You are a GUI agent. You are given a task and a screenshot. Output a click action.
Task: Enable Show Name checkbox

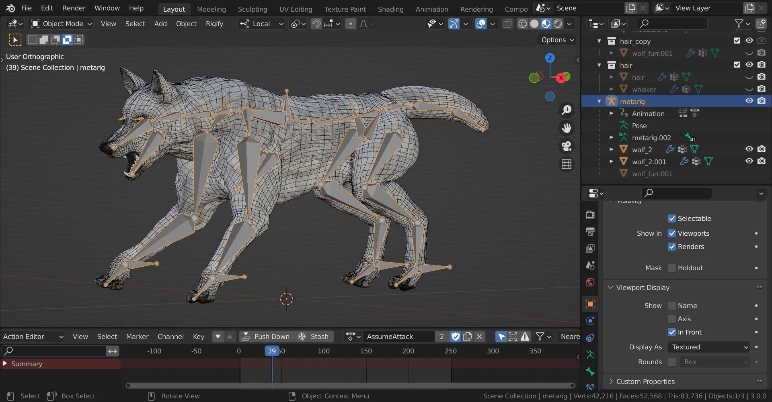click(671, 306)
